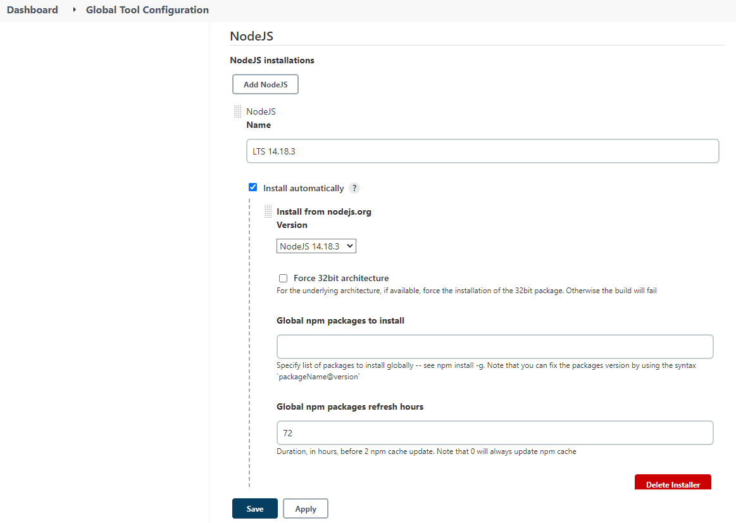Click the Dashboard breadcrumb link
The image size is (736, 523).
[32, 10]
